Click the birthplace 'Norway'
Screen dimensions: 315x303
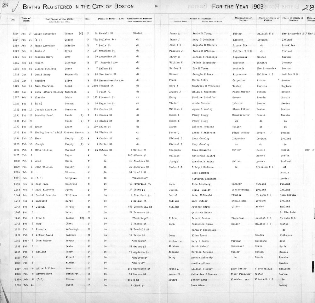(283, 285)
